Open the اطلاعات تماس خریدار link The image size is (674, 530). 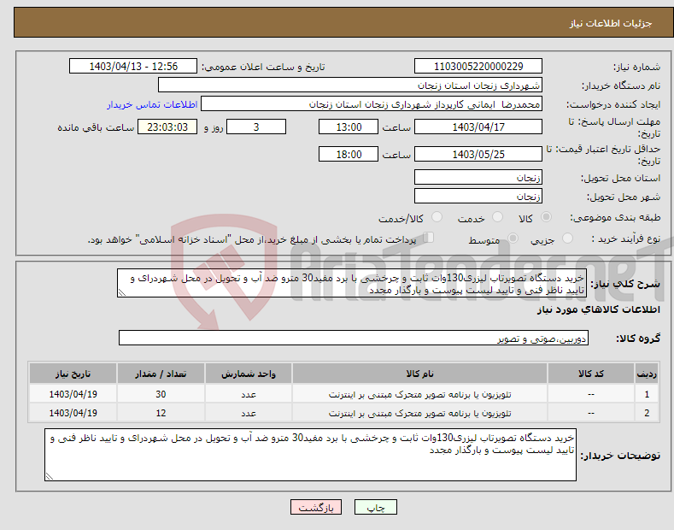tap(152, 104)
